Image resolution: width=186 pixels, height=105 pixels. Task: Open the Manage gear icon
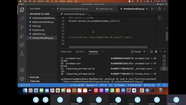[22, 79]
